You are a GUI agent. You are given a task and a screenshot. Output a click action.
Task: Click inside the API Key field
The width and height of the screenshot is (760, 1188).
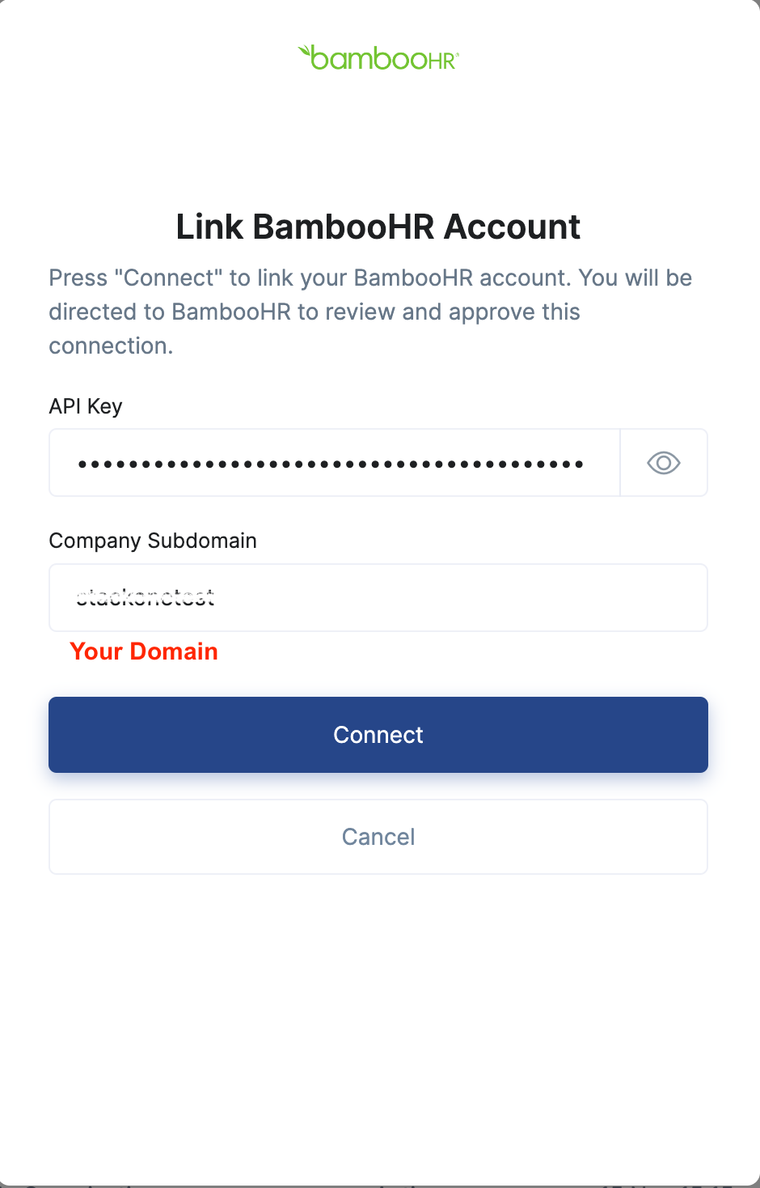pyautogui.click(x=331, y=462)
